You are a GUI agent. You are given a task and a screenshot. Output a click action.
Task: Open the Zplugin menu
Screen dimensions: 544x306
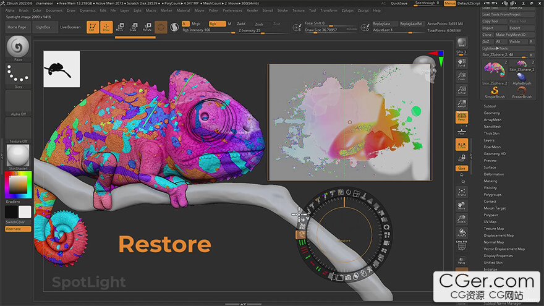[347, 11]
